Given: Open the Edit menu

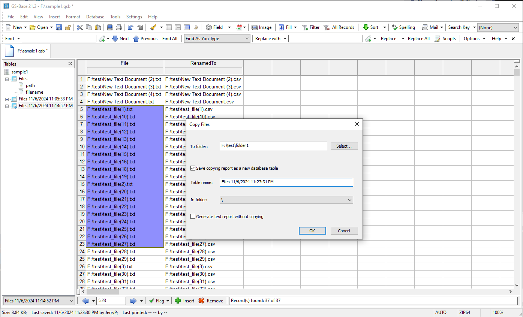Looking at the screenshot, I should pyautogui.click(x=24, y=17).
